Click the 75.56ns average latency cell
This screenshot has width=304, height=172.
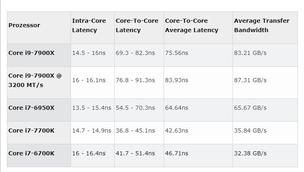click(198, 55)
